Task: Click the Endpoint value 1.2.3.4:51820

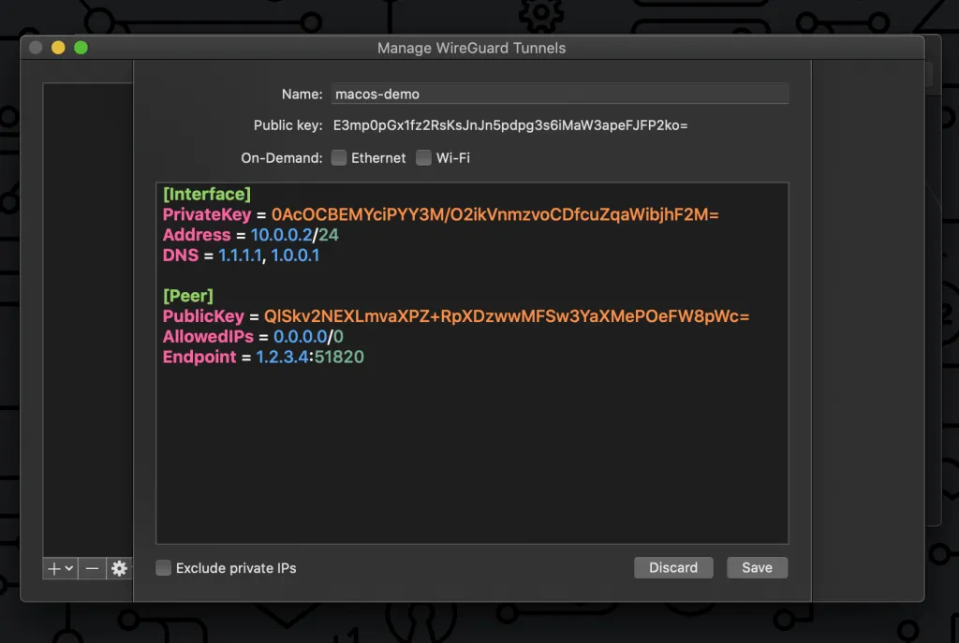Action: pos(309,357)
